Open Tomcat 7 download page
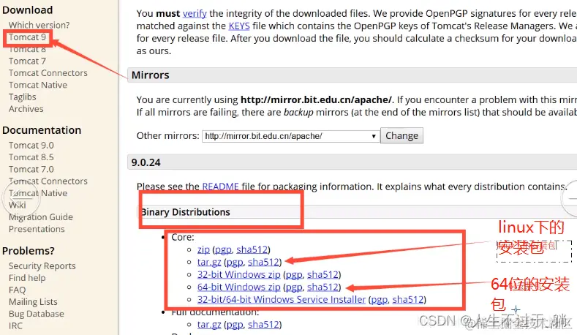The width and height of the screenshot is (577, 335). click(27, 61)
